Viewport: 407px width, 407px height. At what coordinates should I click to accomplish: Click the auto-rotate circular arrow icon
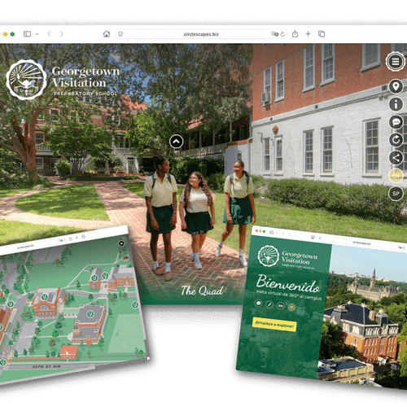tap(396, 140)
